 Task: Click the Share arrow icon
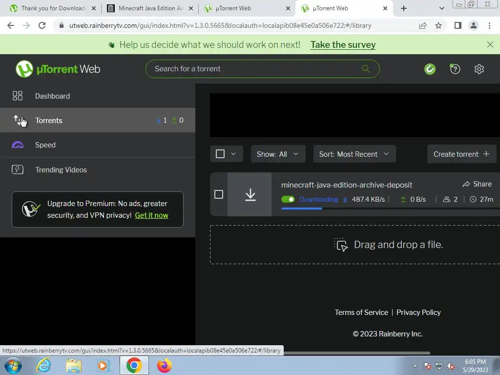466,184
